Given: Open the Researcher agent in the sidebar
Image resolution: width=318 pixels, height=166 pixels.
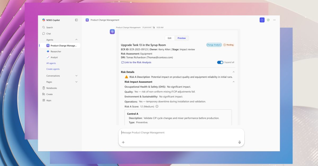Looking at the screenshot, I should (56, 51).
